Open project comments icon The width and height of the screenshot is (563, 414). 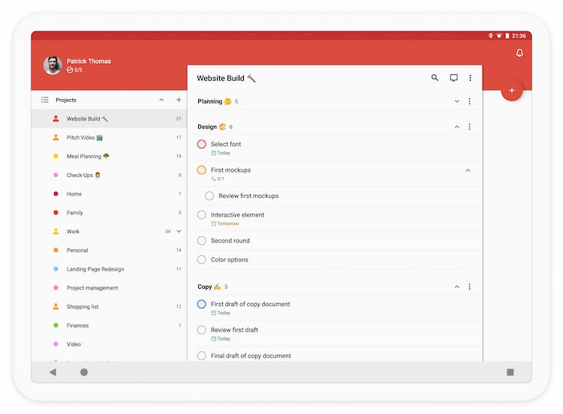coord(453,78)
